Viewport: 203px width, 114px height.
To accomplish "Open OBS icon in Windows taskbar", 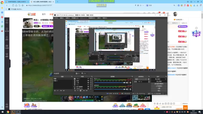I will (18, 112).
